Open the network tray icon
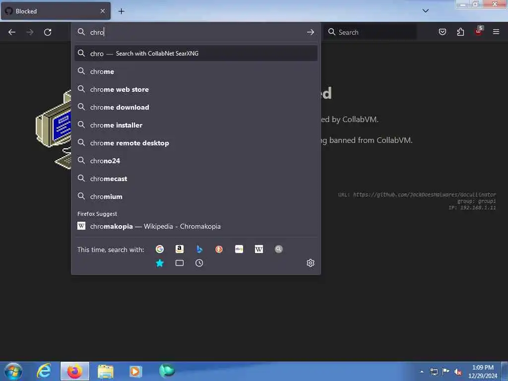Image resolution: width=508 pixels, height=381 pixels. coord(434,372)
